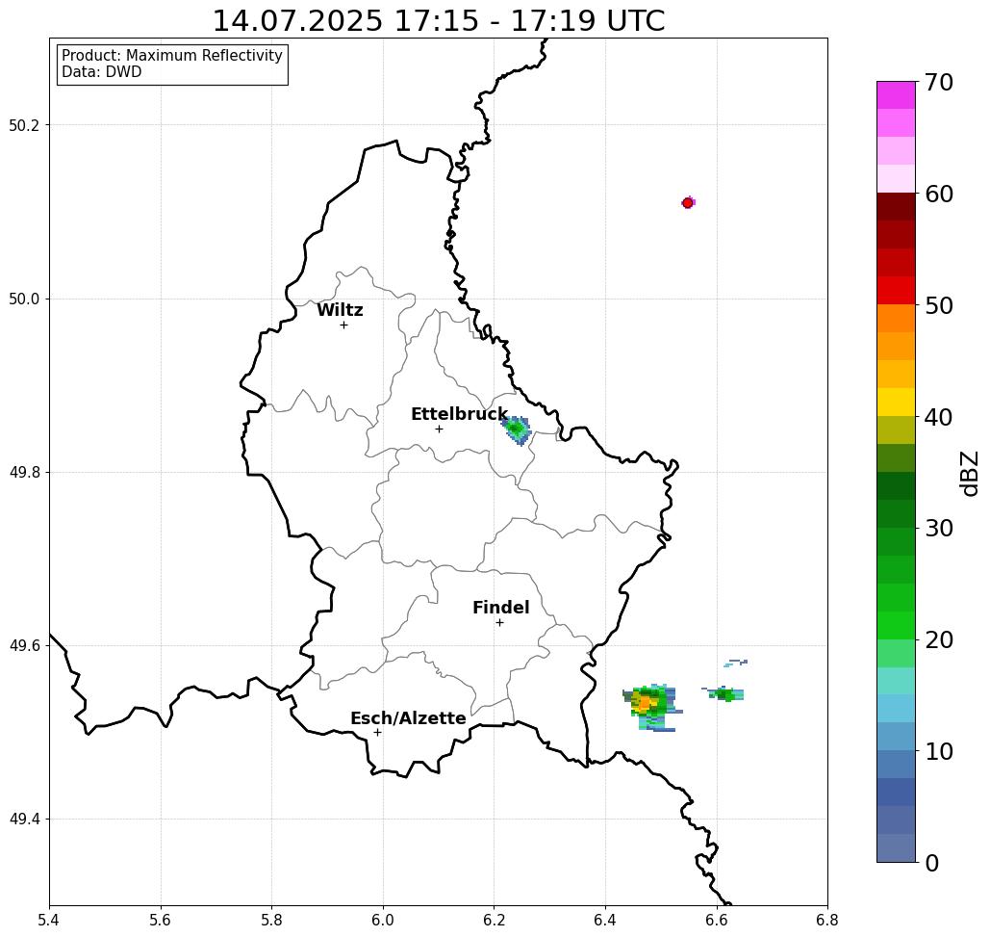Image resolution: width=990 pixels, height=937 pixels.
Task: Click the plus marker below Findel
Action: 499,622
